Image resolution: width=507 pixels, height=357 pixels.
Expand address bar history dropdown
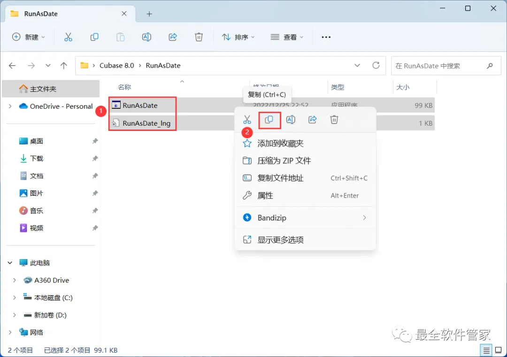(357, 66)
